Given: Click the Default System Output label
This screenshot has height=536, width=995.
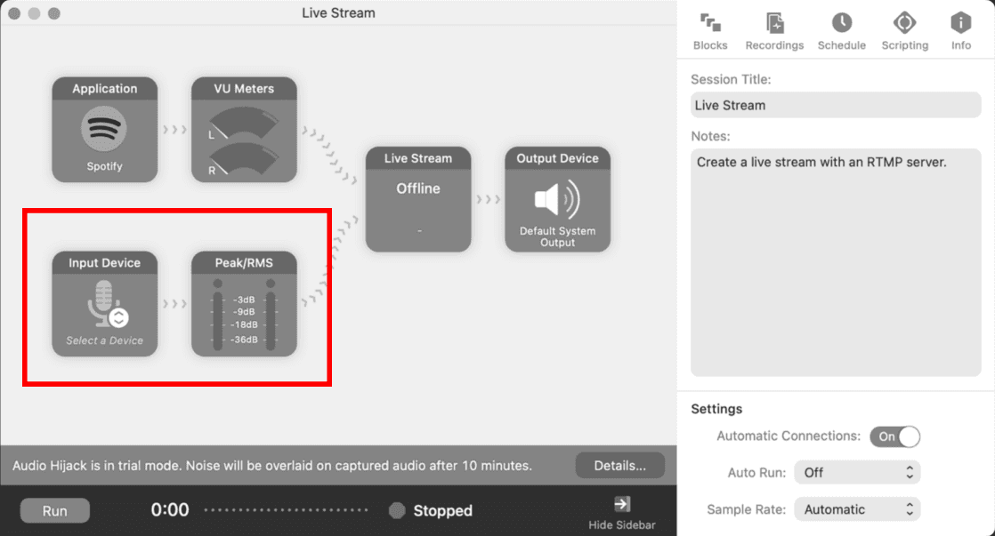Looking at the screenshot, I should coord(557,236).
